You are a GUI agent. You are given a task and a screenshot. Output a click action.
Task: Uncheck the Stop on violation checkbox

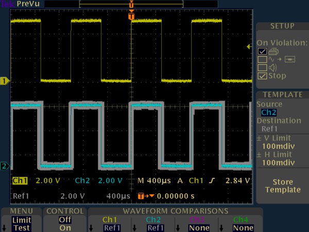click(262, 76)
